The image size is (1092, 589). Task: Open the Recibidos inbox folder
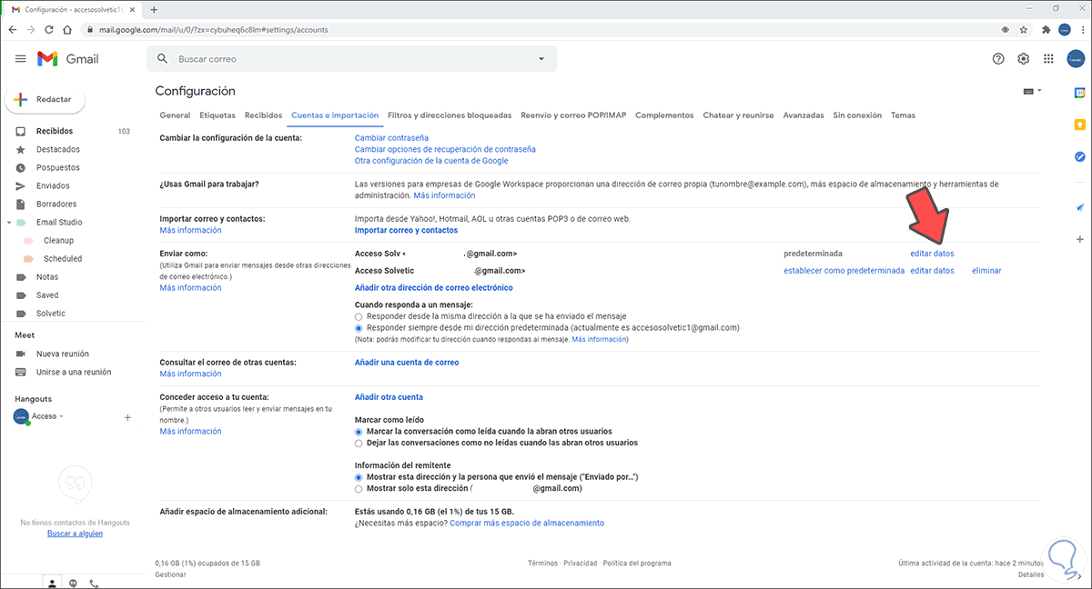pyautogui.click(x=55, y=131)
